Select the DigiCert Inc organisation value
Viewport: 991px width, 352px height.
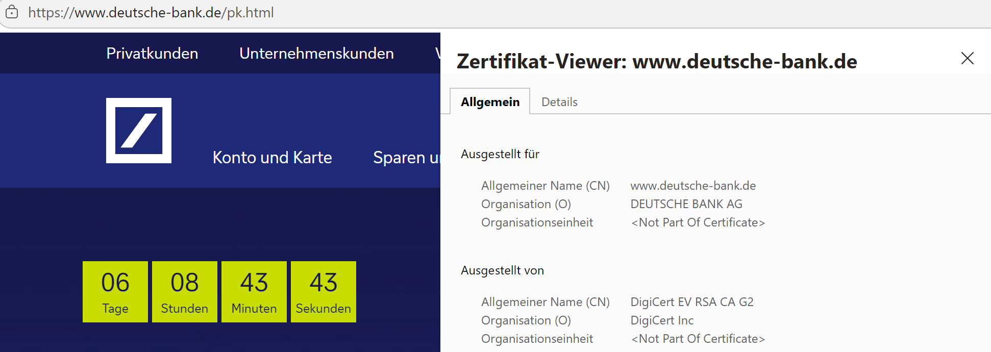click(x=662, y=320)
